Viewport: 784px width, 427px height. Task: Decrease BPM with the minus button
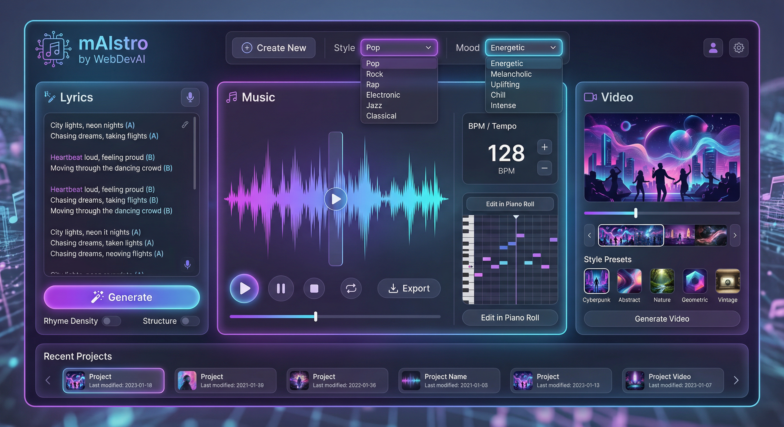click(545, 168)
